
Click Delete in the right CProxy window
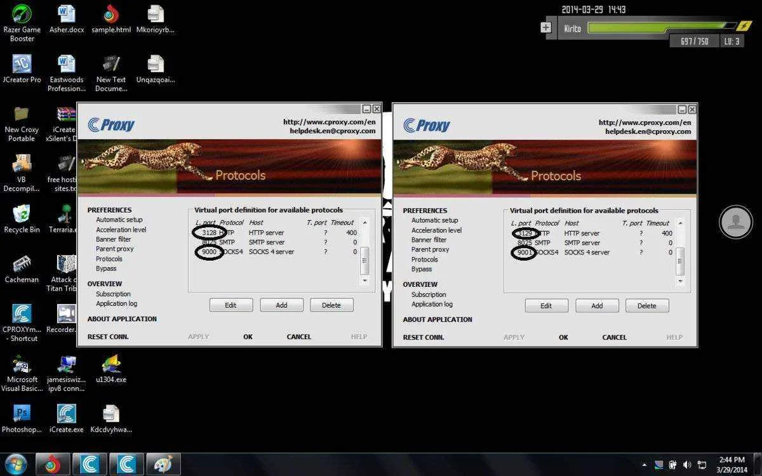pos(647,306)
